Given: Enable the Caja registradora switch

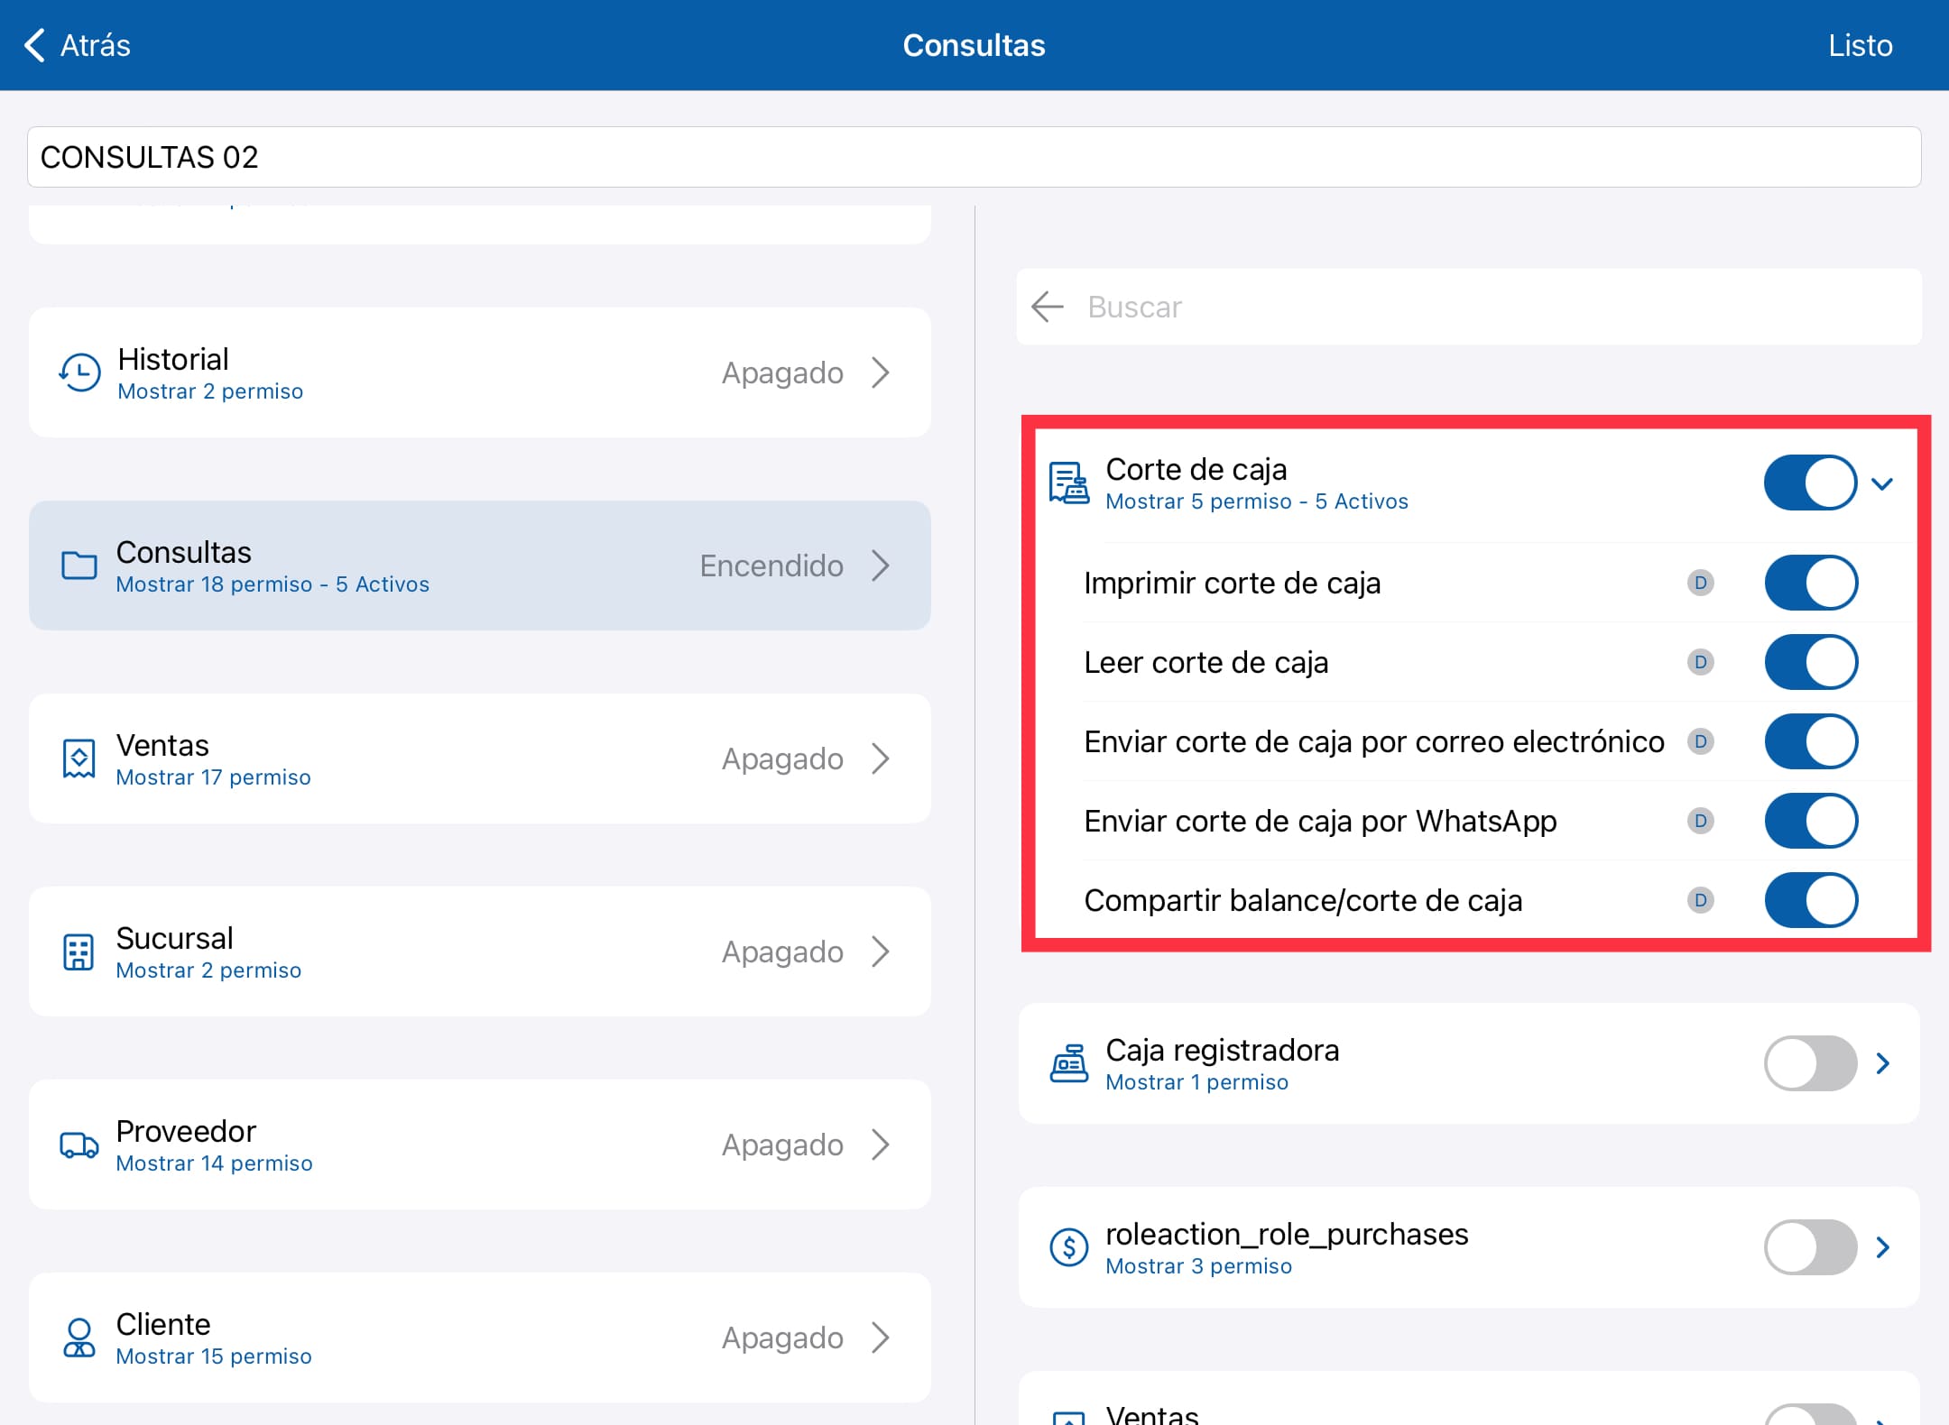Looking at the screenshot, I should point(1811,1063).
